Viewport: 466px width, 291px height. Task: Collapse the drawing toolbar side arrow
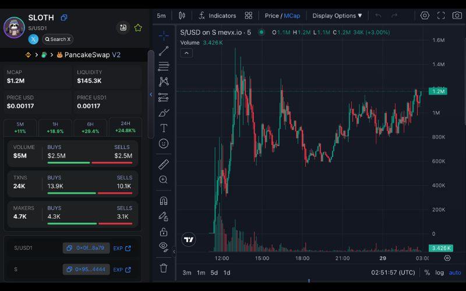click(x=174, y=252)
